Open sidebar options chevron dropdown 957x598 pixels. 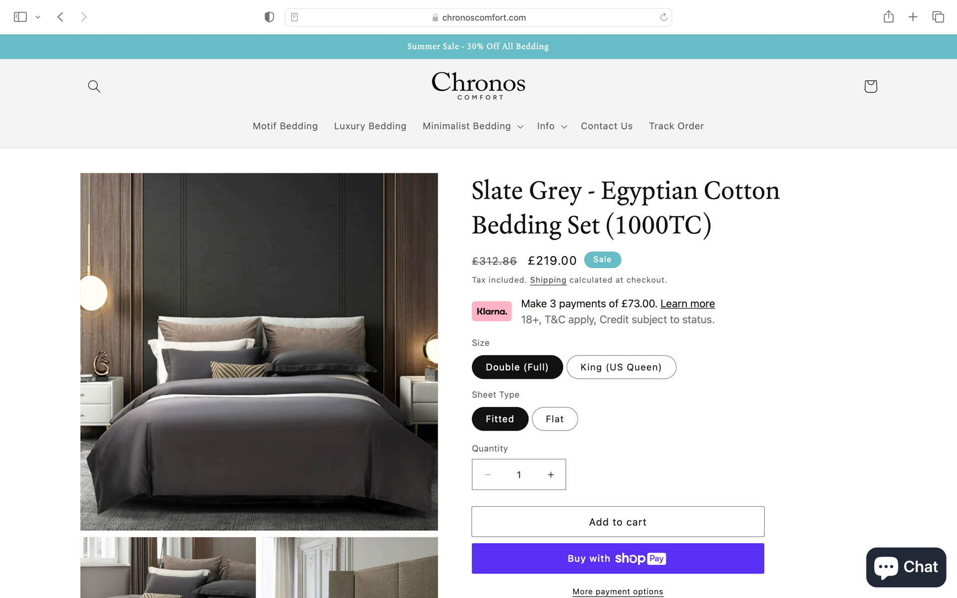click(x=37, y=17)
